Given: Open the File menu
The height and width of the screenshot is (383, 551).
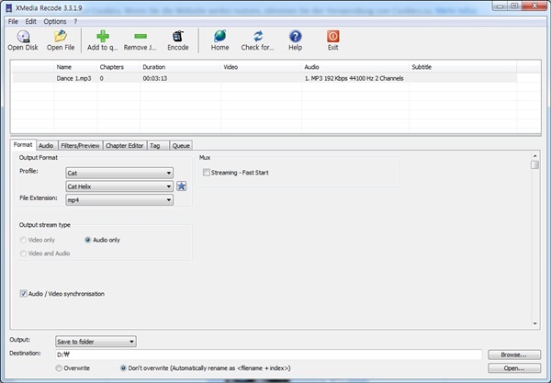Looking at the screenshot, I should click(13, 21).
